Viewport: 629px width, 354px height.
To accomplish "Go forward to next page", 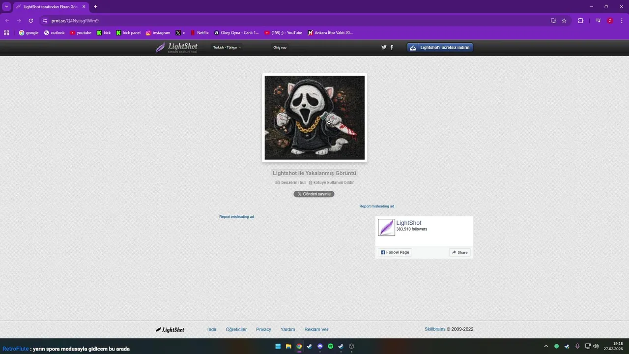I will pyautogui.click(x=19, y=21).
